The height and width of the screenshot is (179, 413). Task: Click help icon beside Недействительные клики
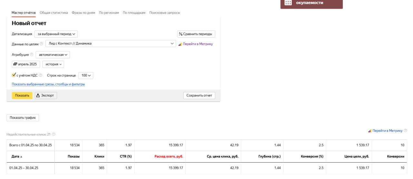tap(54, 134)
